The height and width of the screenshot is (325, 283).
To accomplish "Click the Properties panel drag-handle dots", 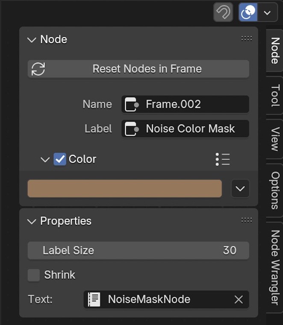I will pos(247,220).
